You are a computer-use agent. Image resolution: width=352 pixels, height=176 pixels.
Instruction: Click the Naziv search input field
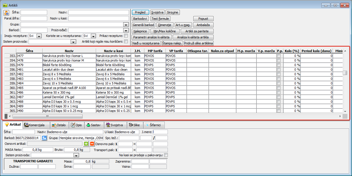click(x=99, y=13)
